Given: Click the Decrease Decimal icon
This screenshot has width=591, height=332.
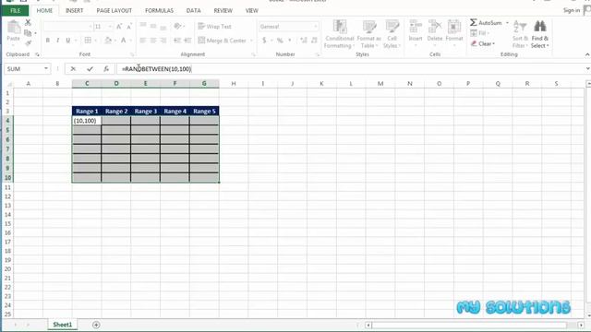Looking at the screenshot, I should pyautogui.click(x=314, y=41).
